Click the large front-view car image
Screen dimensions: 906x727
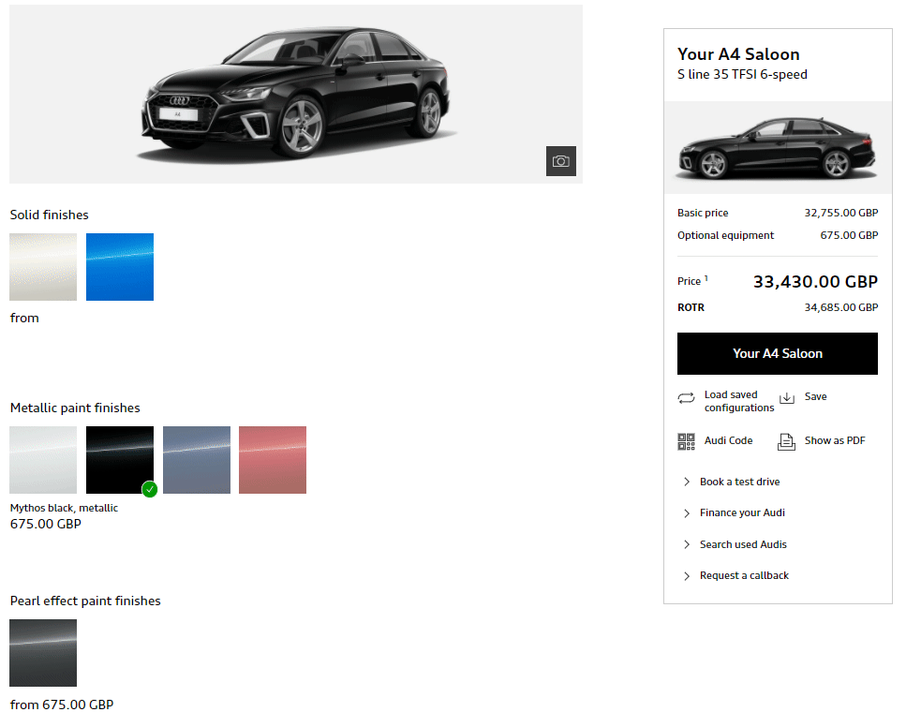click(x=296, y=95)
